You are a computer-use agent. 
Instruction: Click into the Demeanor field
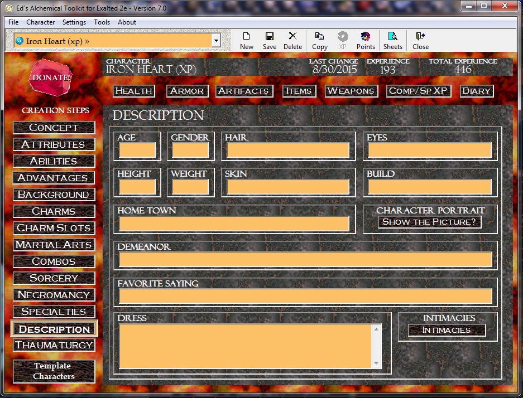(x=305, y=259)
